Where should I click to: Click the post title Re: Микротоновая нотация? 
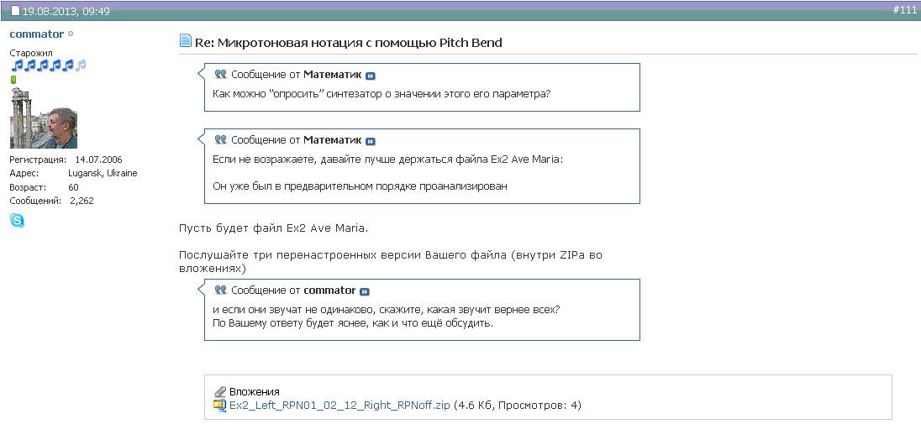coord(349,42)
